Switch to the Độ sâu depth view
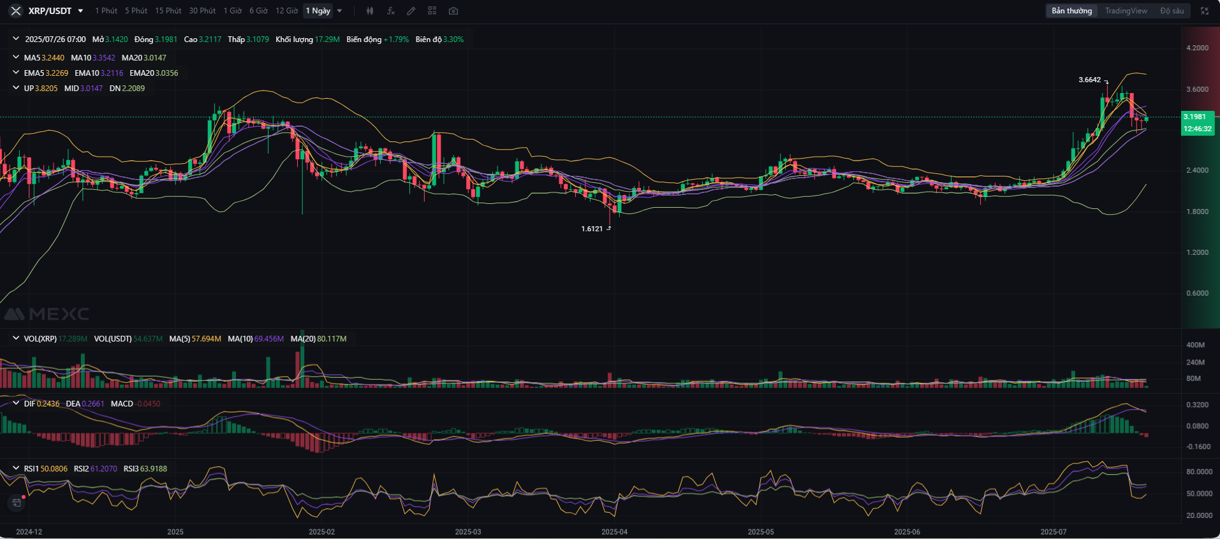This screenshot has height=539, width=1220. coord(1172,11)
